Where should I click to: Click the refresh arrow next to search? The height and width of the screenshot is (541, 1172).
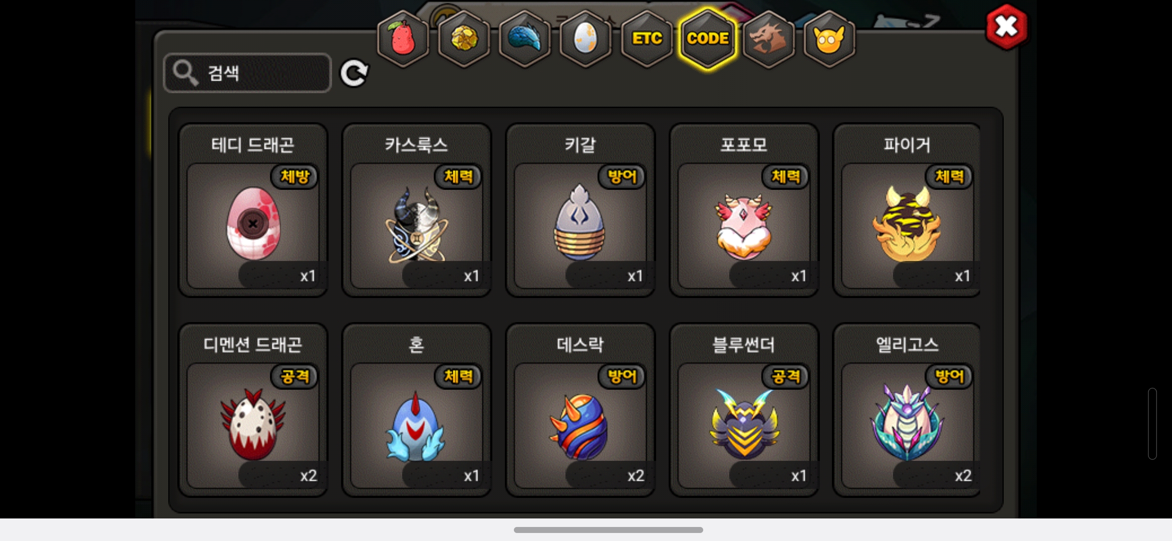pyautogui.click(x=354, y=74)
